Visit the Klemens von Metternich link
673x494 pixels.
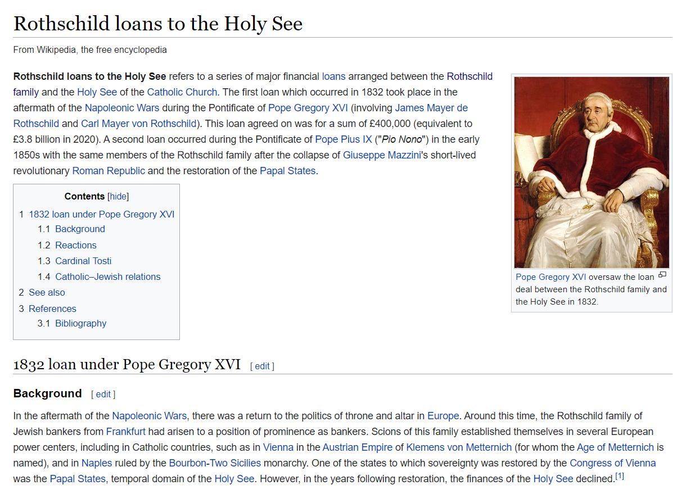coord(459,447)
